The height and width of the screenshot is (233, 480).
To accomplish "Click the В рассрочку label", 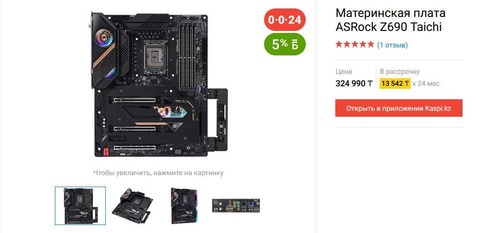I will pos(400,72).
